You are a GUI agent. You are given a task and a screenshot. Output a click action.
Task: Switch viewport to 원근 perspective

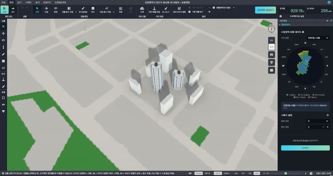(272, 47)
